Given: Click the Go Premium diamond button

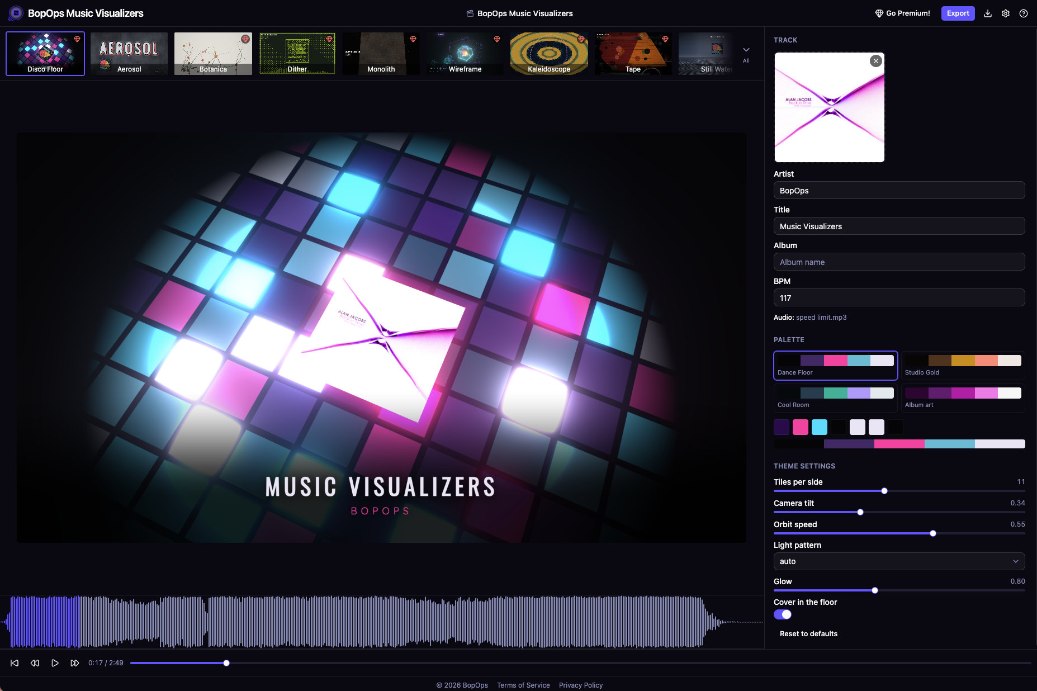Looking at the screenshot, I should pyautogui.click(x=902, y=13).
